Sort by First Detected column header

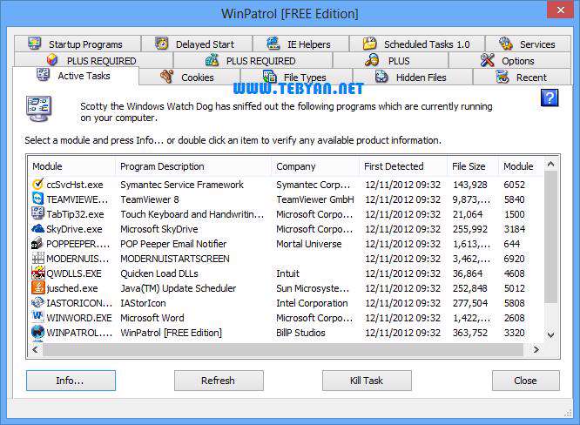(403, 166)
